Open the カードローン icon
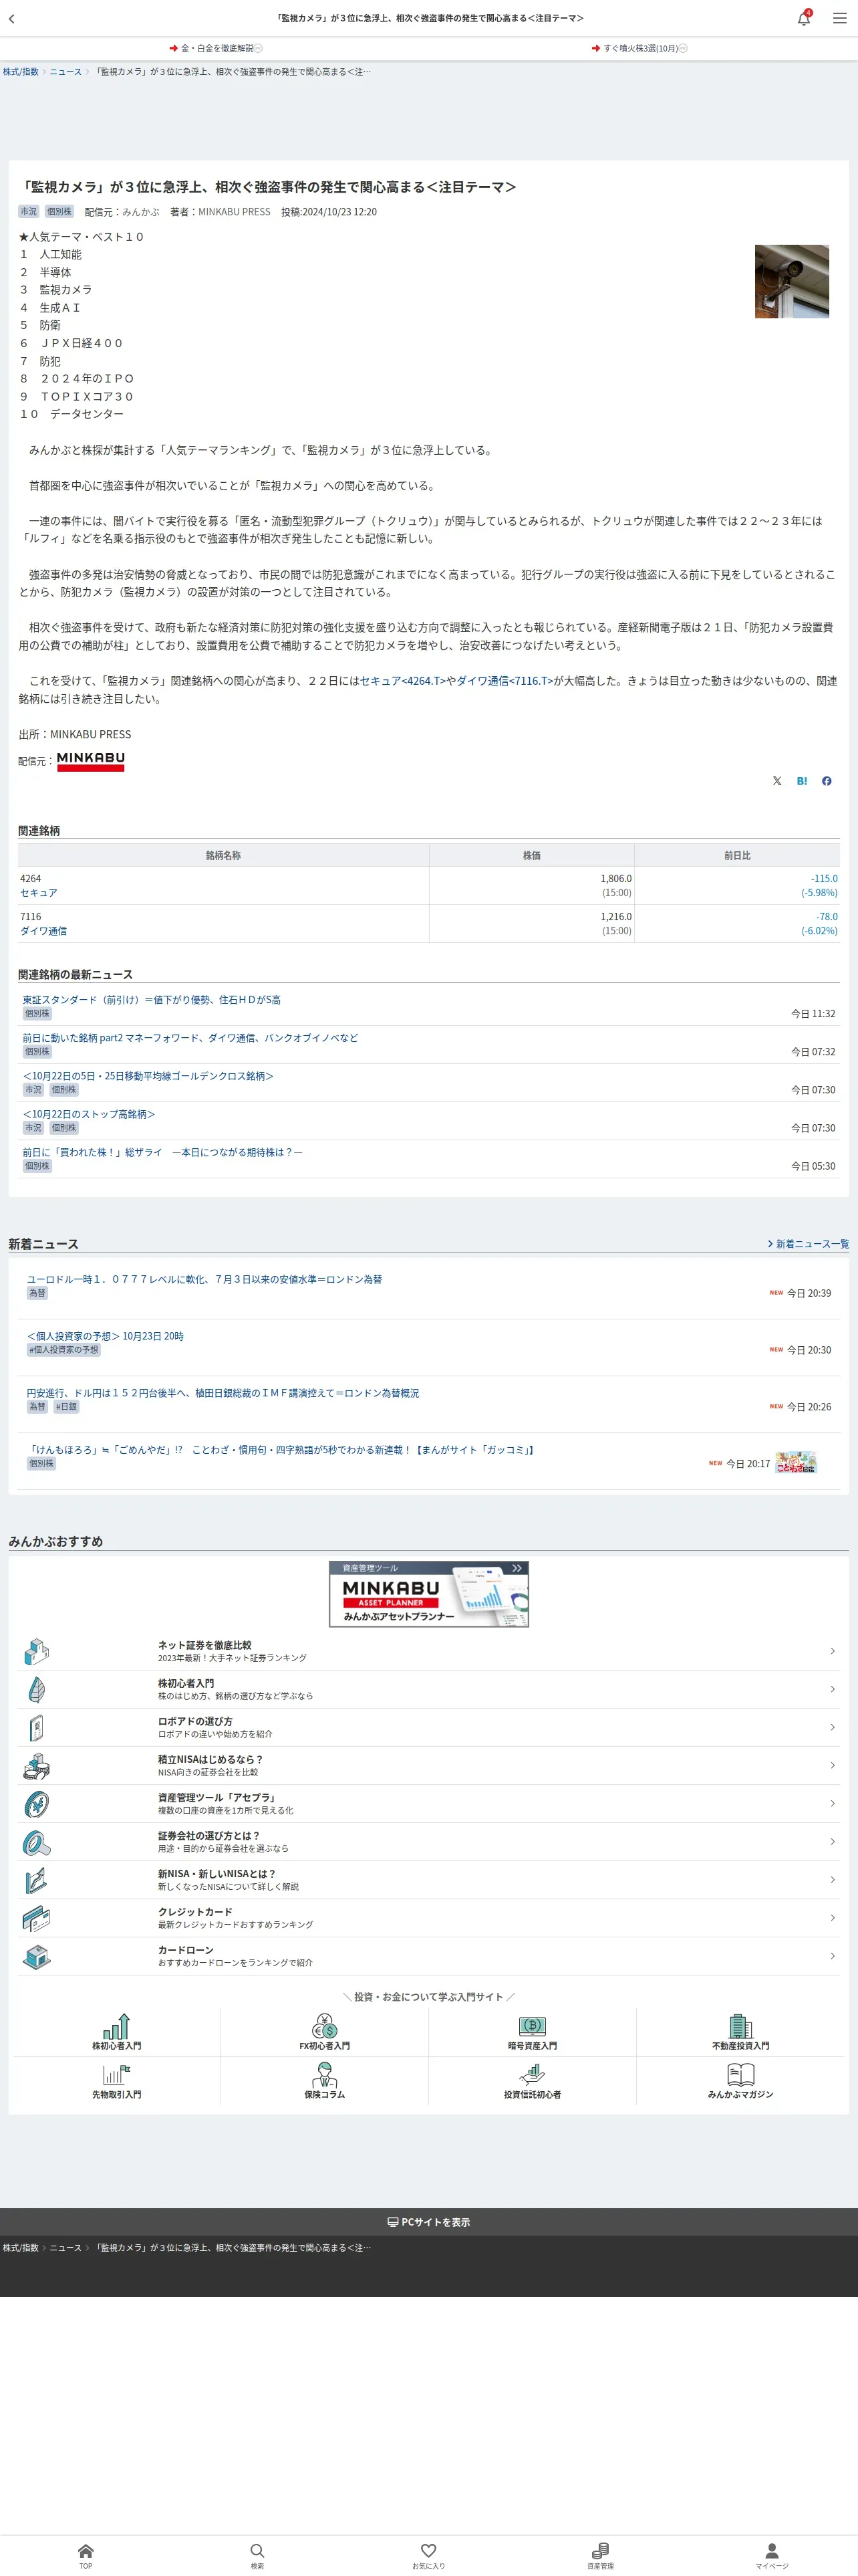This screenshot has height=2576, width=858. [x=36, y=1956]
